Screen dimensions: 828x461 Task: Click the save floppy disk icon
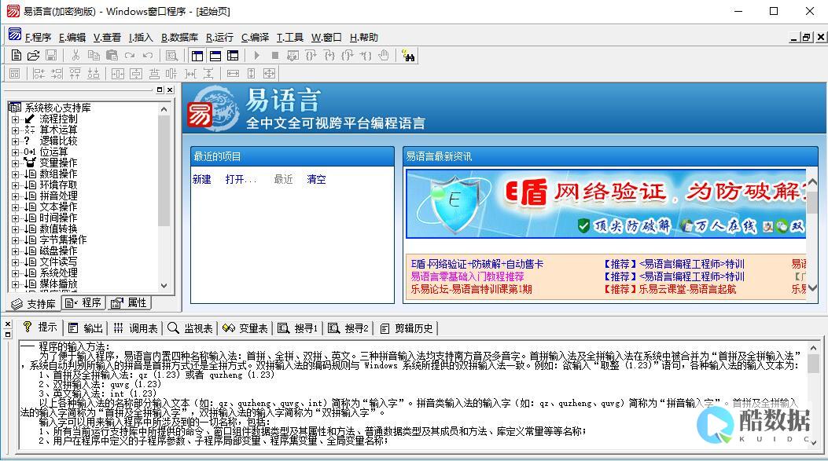point(50,55)
